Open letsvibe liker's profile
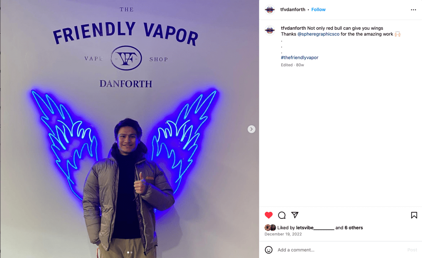This screenshot has height=258, width=422. click(315, 228)
